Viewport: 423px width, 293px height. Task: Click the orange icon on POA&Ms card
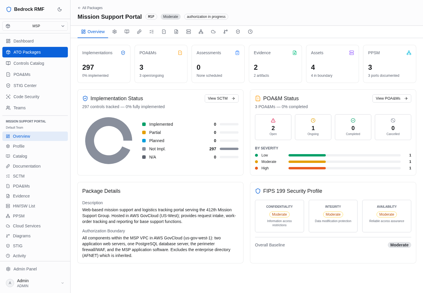180,53
